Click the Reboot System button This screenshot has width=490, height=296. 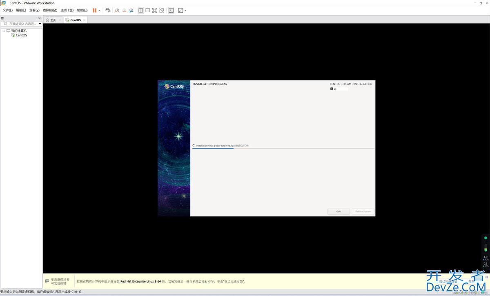pyautogui.click(x=363, y=211)
